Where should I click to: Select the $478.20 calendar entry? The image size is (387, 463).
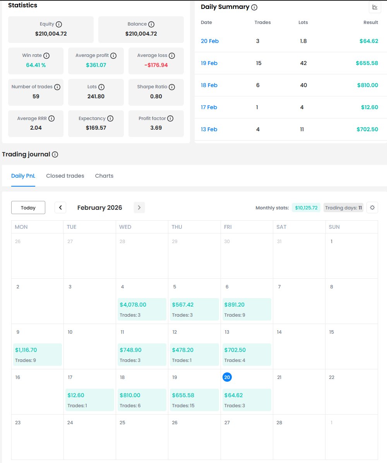(x=194, y=355)
